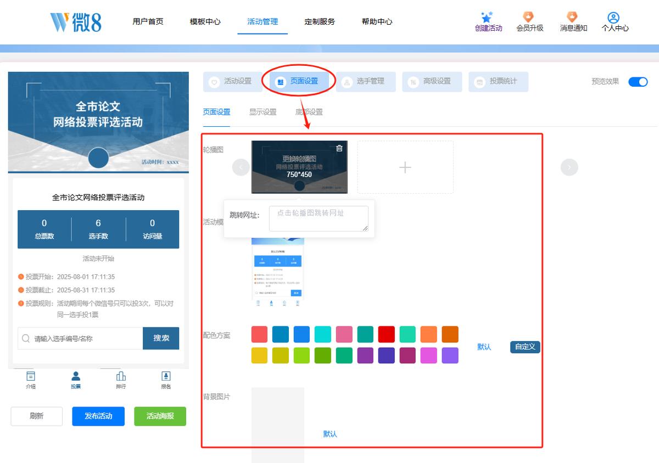The width and height of the screenshot is (659, 463).
Task: Go to the previous carousel image arrow
Action: [241, 167]
